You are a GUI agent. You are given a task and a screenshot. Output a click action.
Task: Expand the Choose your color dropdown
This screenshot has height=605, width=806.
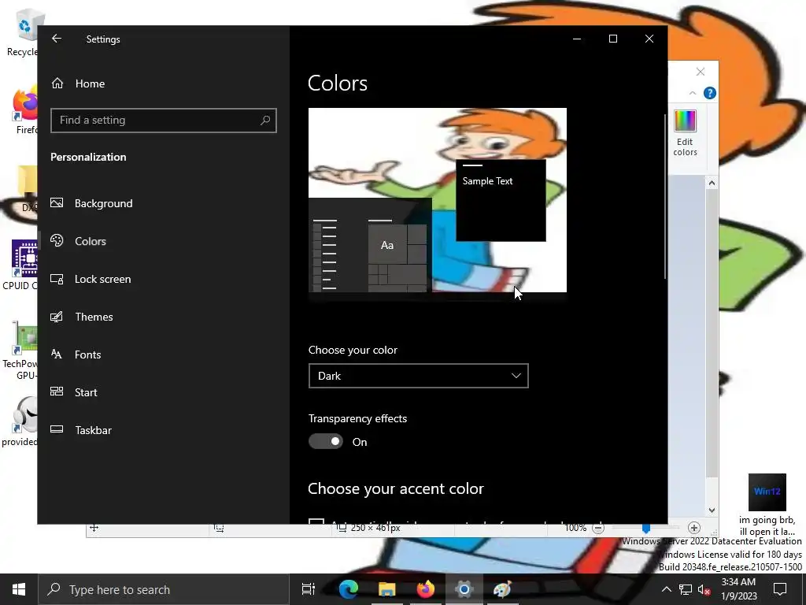(x=419, y=376)
